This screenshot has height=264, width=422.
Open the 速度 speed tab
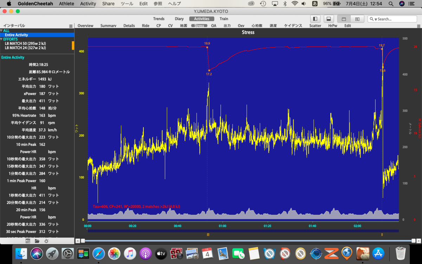coord(273,26)
